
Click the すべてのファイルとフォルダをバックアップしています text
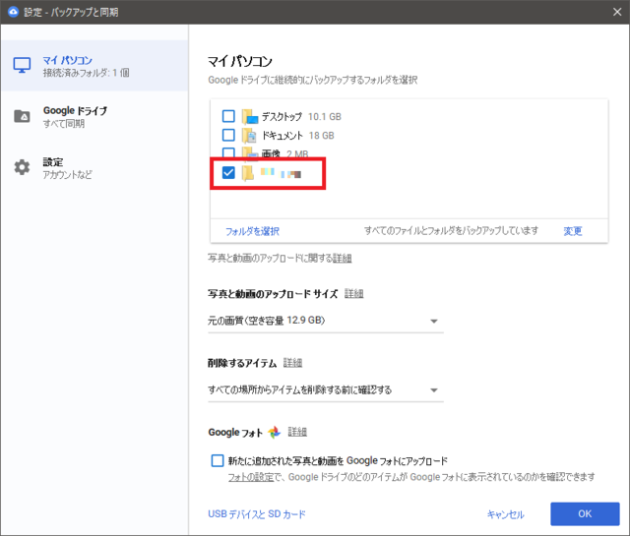point(451,231)
